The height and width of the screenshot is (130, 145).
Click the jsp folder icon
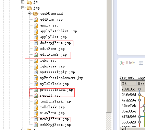(29, 8)
